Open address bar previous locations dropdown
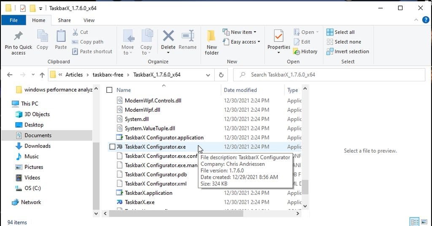Screen dimensions: 432x226 (x=208, y=75)
